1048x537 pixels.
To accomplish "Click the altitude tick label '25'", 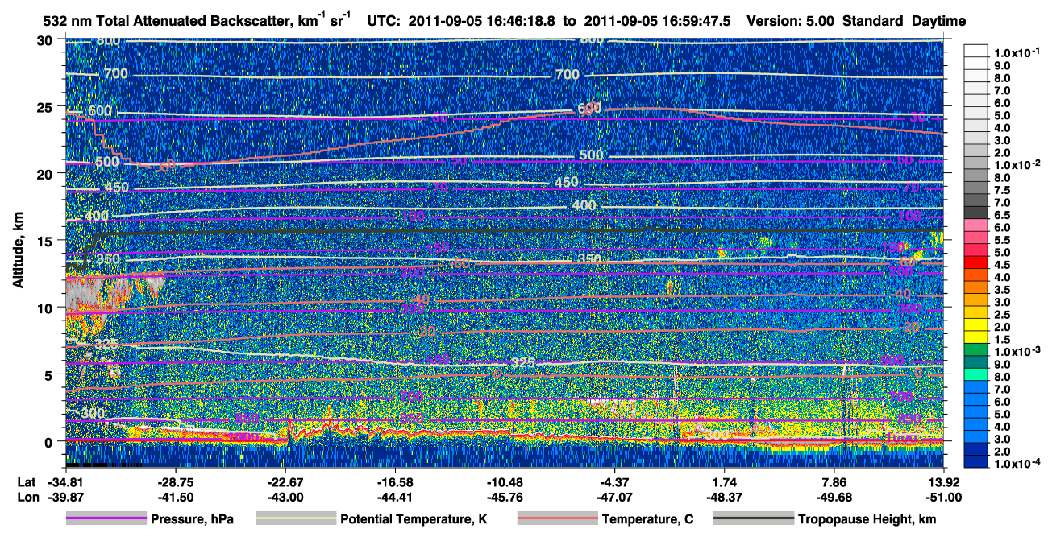I will click(46, 107).
